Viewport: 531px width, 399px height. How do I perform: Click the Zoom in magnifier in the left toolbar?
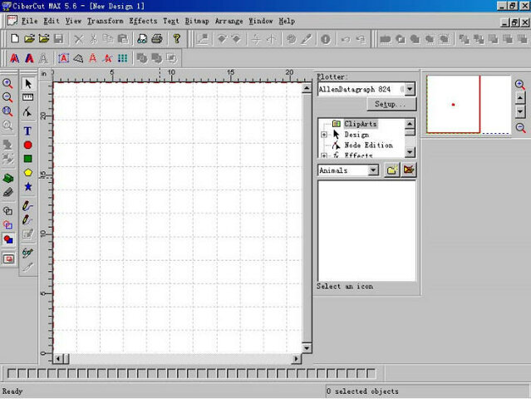pyautogui.click(x=7, y=83)
